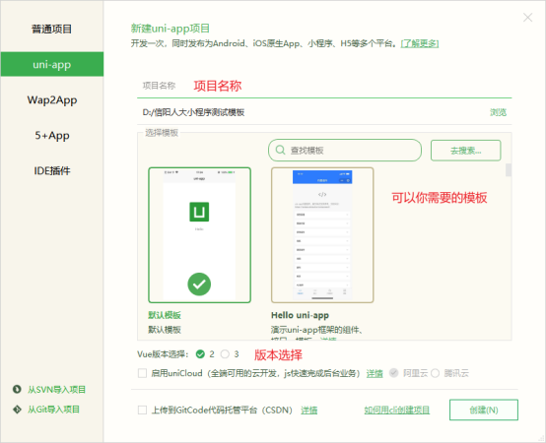
Task: Enable the 启用uniCloud checkbox
Action: 142,373
